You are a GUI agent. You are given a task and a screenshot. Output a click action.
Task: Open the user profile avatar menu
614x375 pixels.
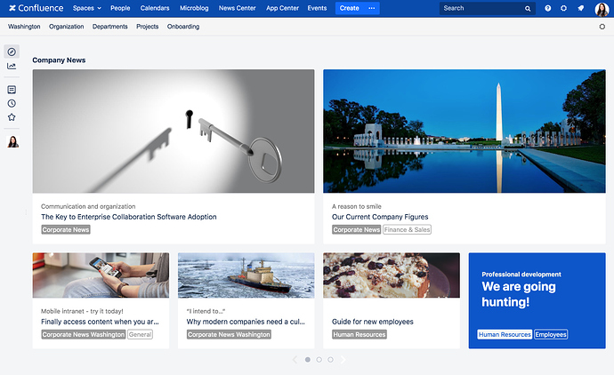click(x=602, y=8)
